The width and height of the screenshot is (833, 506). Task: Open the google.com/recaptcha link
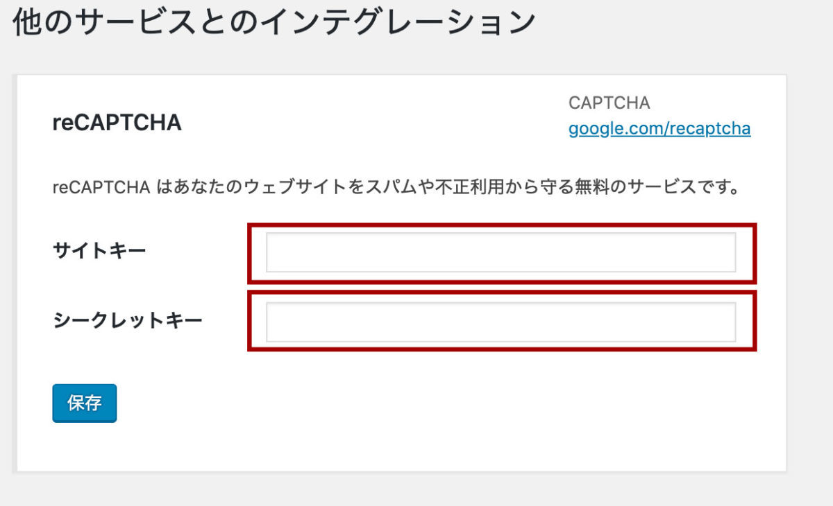coord(659,129)
